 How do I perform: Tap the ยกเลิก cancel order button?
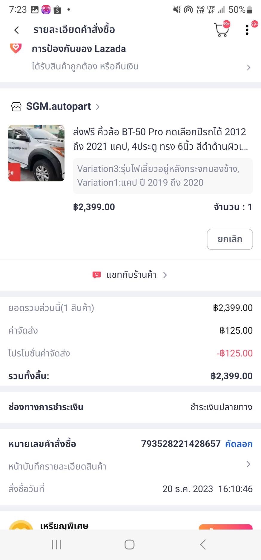pos(230,239)
